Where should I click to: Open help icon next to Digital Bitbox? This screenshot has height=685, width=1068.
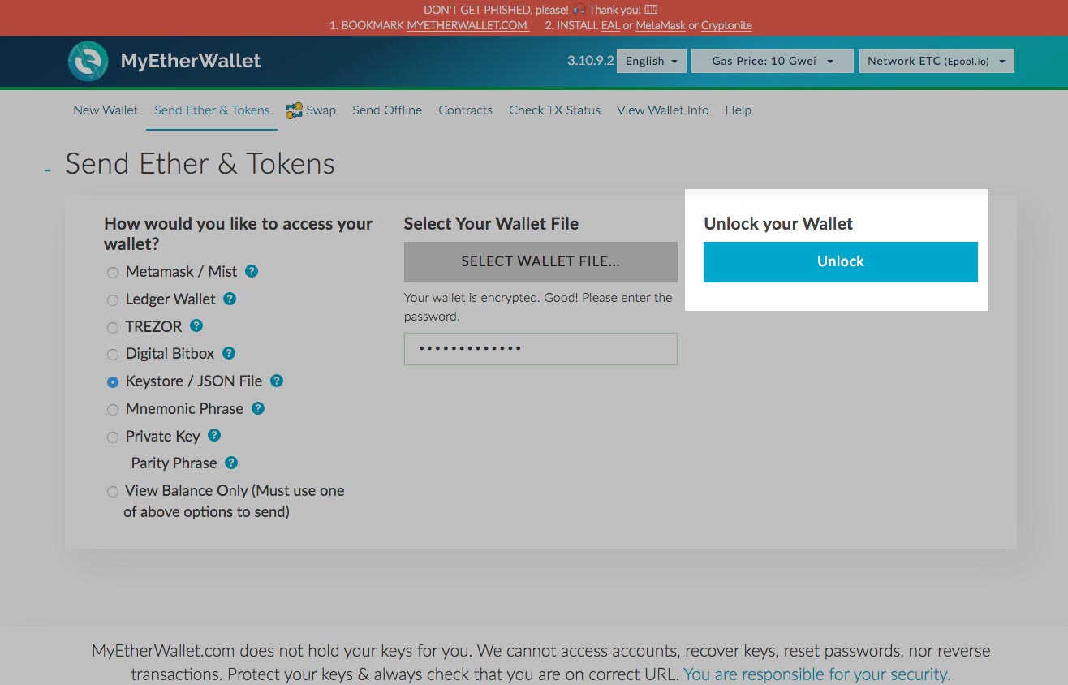[229, 353]
